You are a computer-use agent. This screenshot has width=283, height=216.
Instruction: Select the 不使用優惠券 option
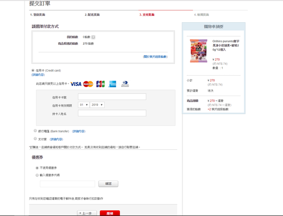[37, 168]
